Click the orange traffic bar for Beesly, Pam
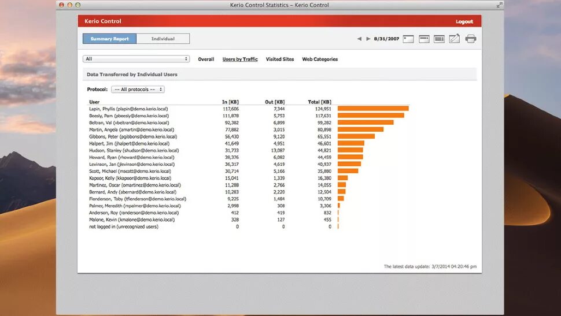The width and height of the screenshot is (561, 316). (371, 116)
